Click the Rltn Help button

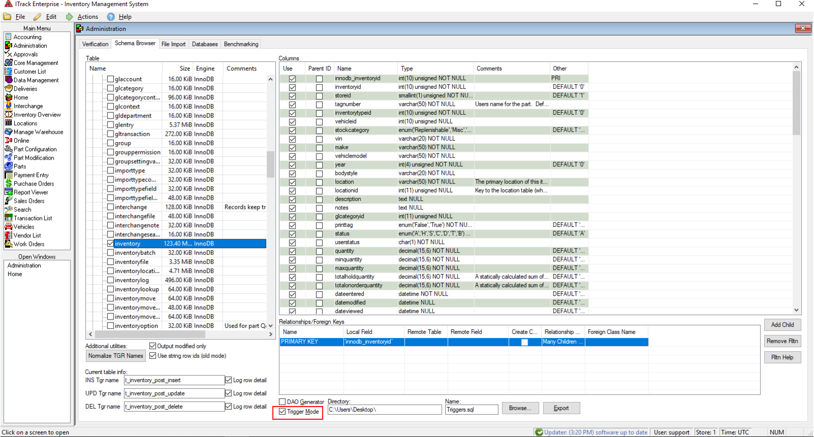782,357
